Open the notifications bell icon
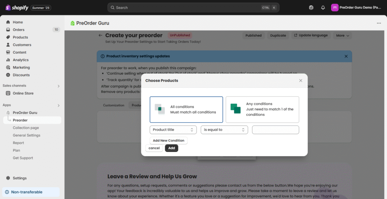The width and height of the screenshot is (387, 199). [x=323, y=8]
